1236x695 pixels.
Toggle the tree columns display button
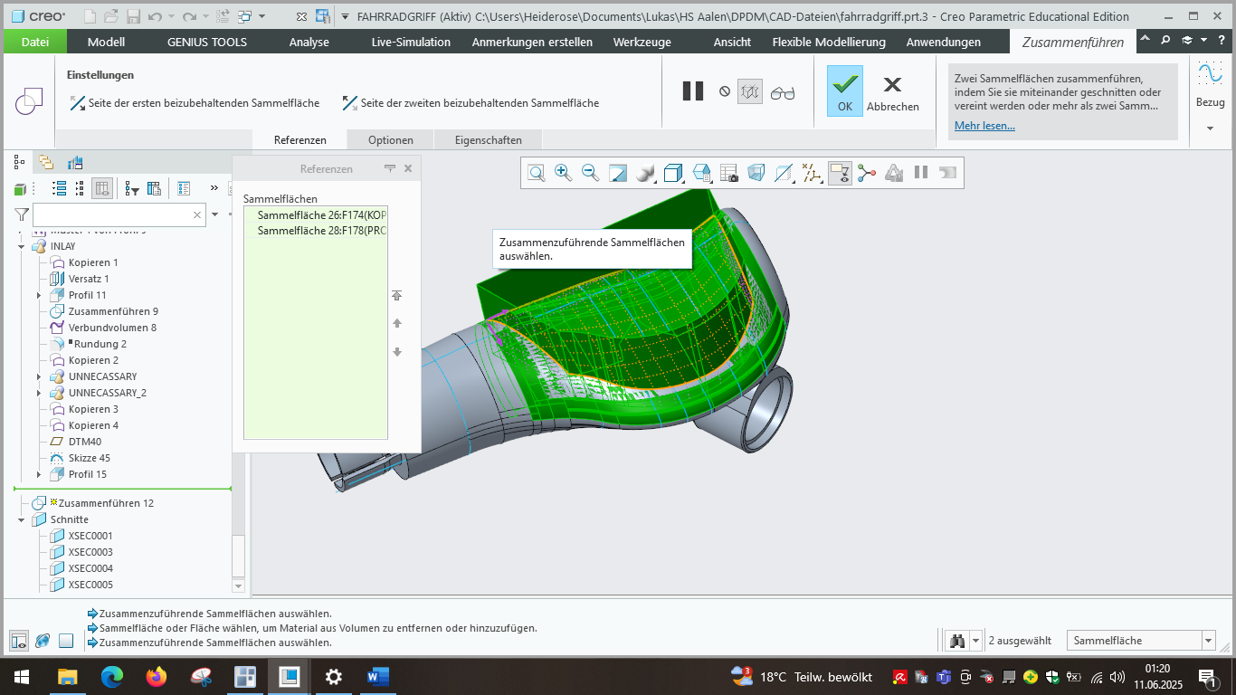tap(102, 188)
